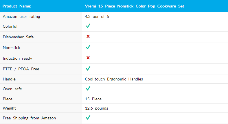Screen dimensions: 228x124
Task: Click the 15 Piece value cell
Action: (x=93, y=99)
